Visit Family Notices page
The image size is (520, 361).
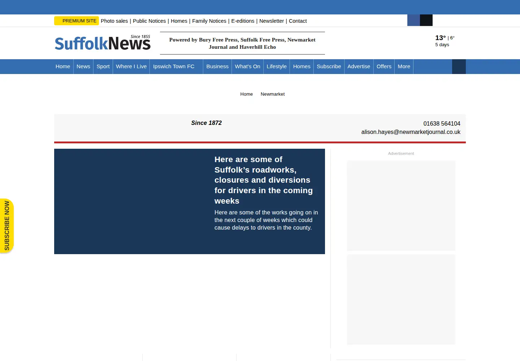(x=209, y=21)
